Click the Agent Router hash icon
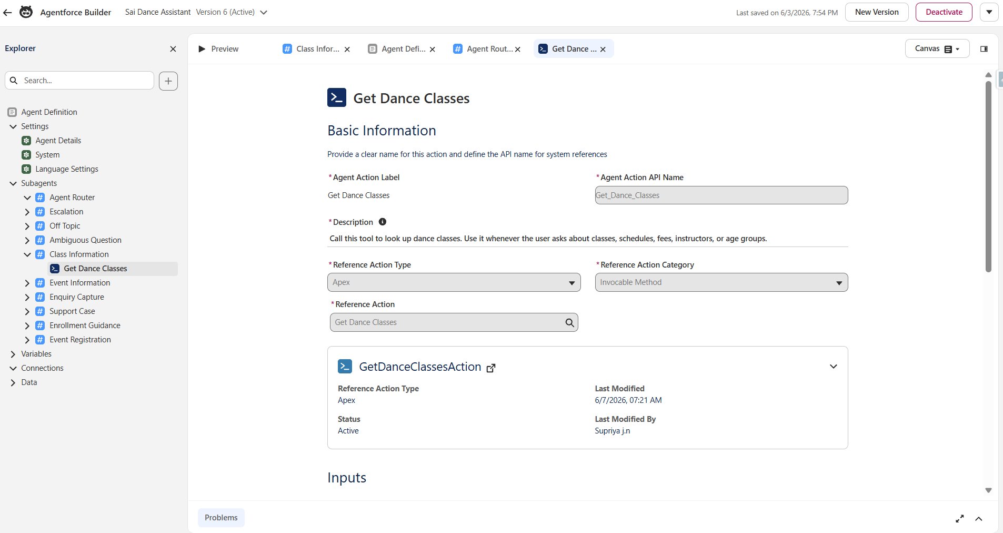Viewport: 1003px width, 533px height. pos(40,198)
